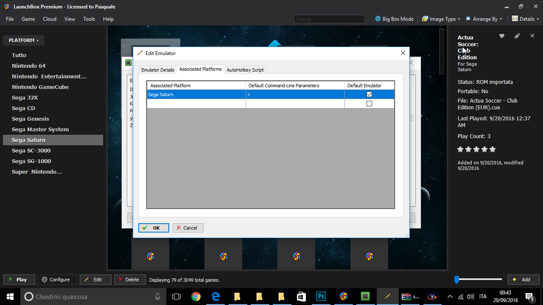Click the Delete button

[130, 280]
